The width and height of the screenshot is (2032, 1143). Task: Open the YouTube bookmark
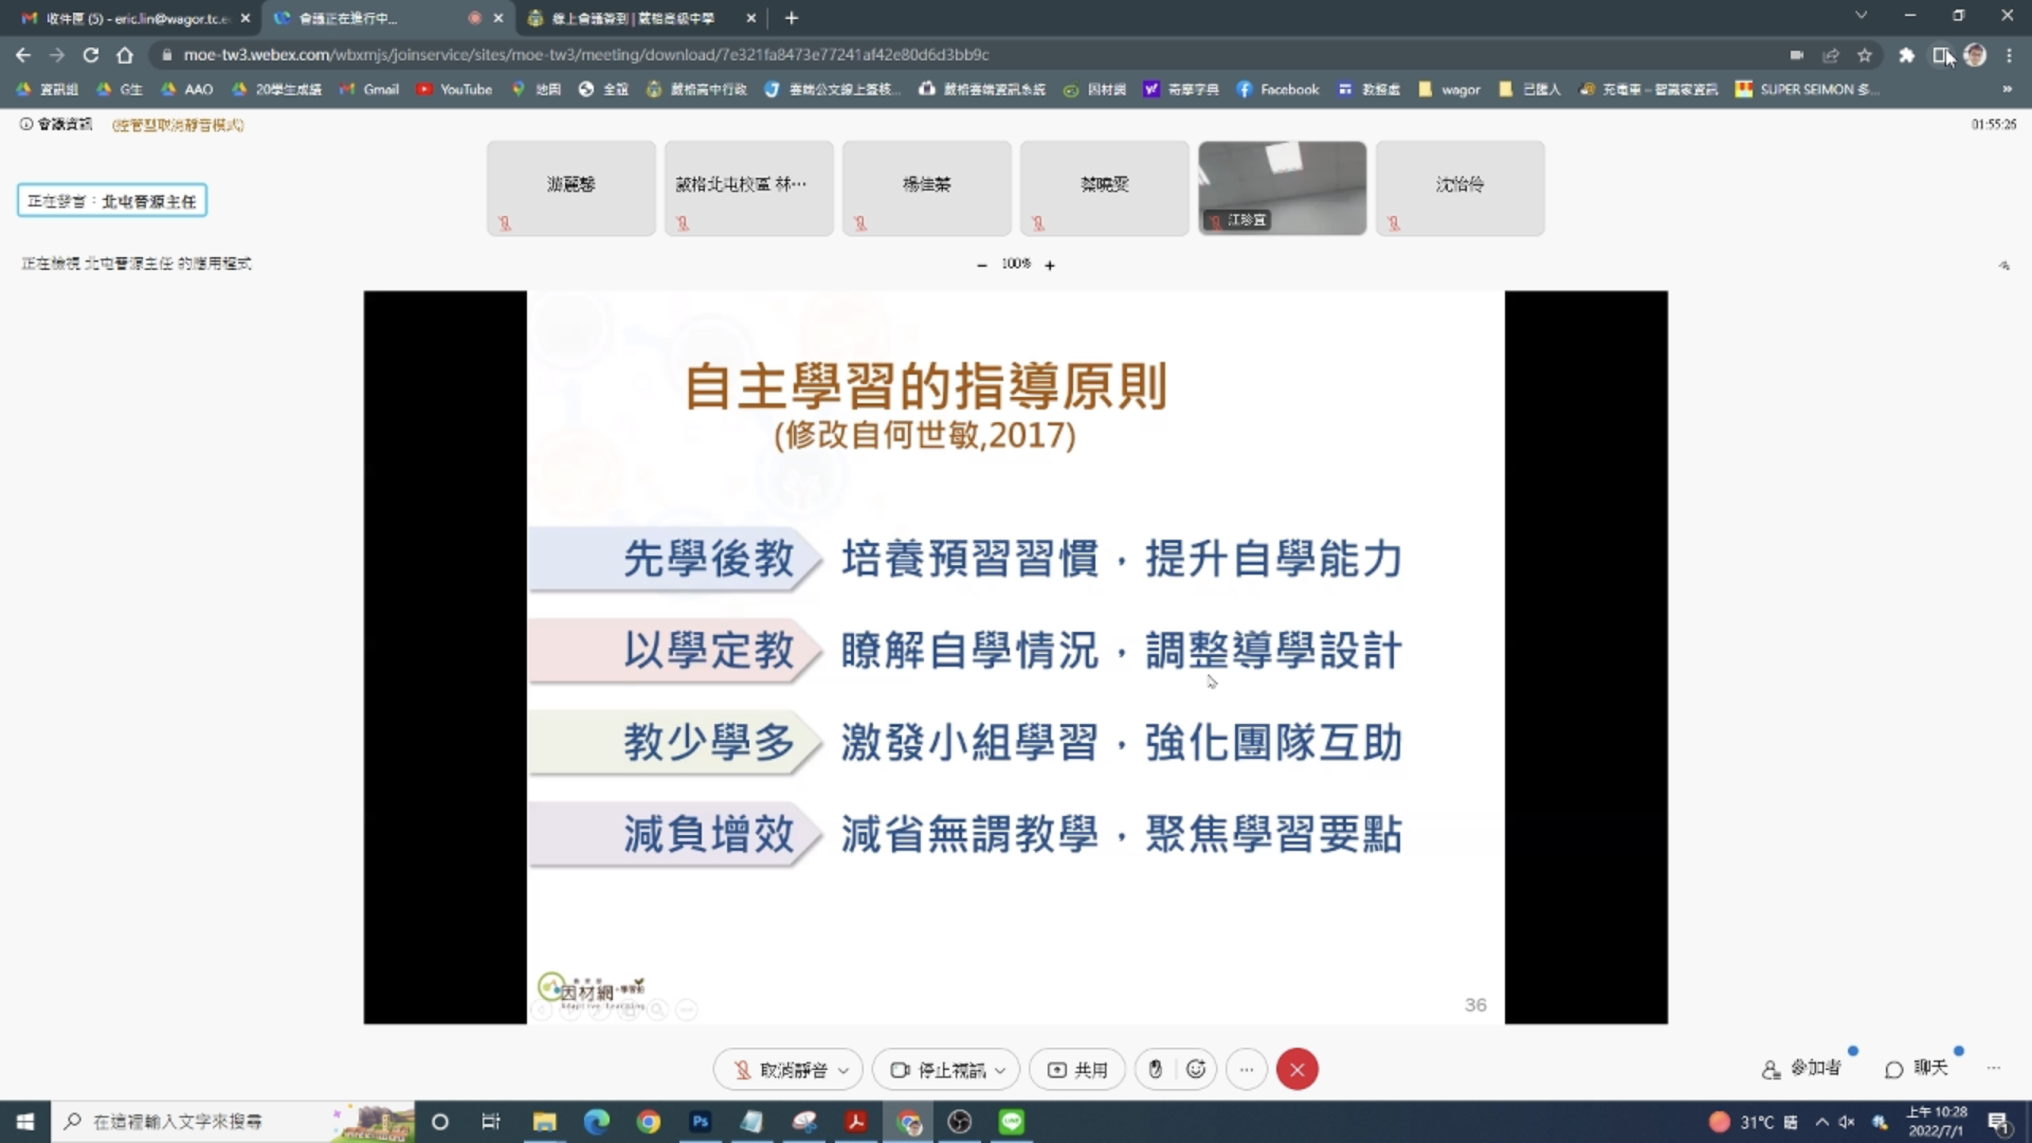455,89
